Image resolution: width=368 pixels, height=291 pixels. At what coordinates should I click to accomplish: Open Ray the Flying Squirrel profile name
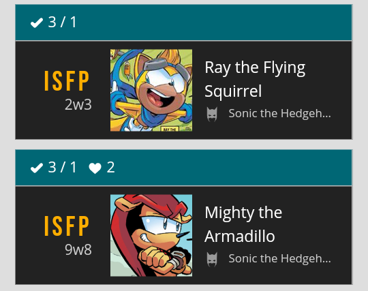pyautogui.click(x=255, y=79)
